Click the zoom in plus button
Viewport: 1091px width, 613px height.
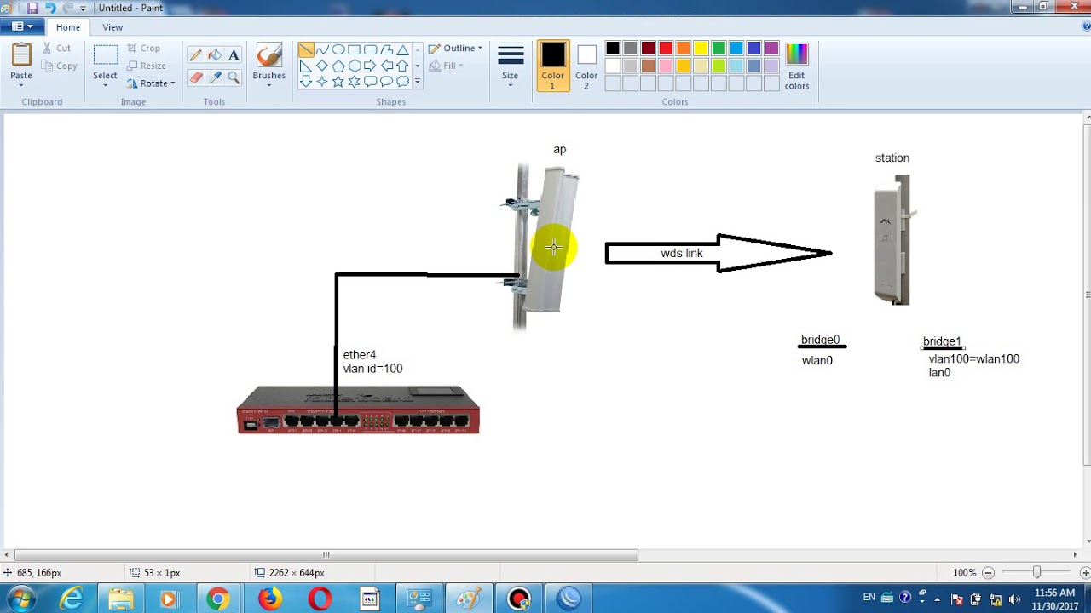click(1085, 573)
